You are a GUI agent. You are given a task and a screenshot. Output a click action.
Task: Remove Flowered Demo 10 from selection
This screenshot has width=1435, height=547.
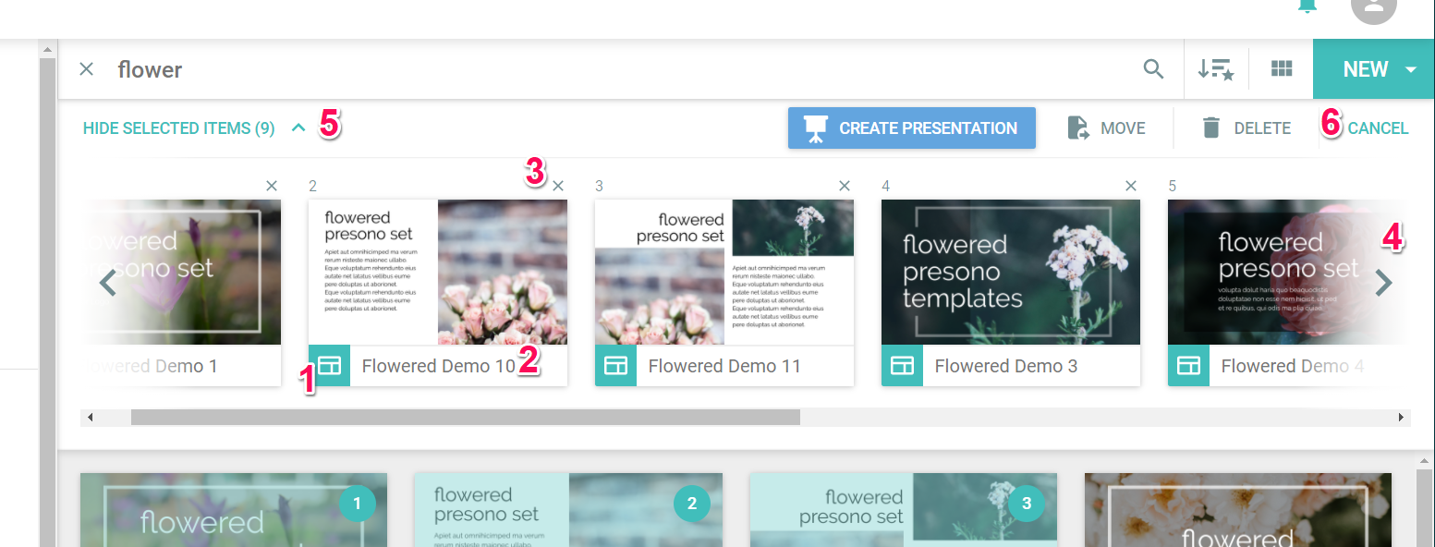[x=558, y=186]
